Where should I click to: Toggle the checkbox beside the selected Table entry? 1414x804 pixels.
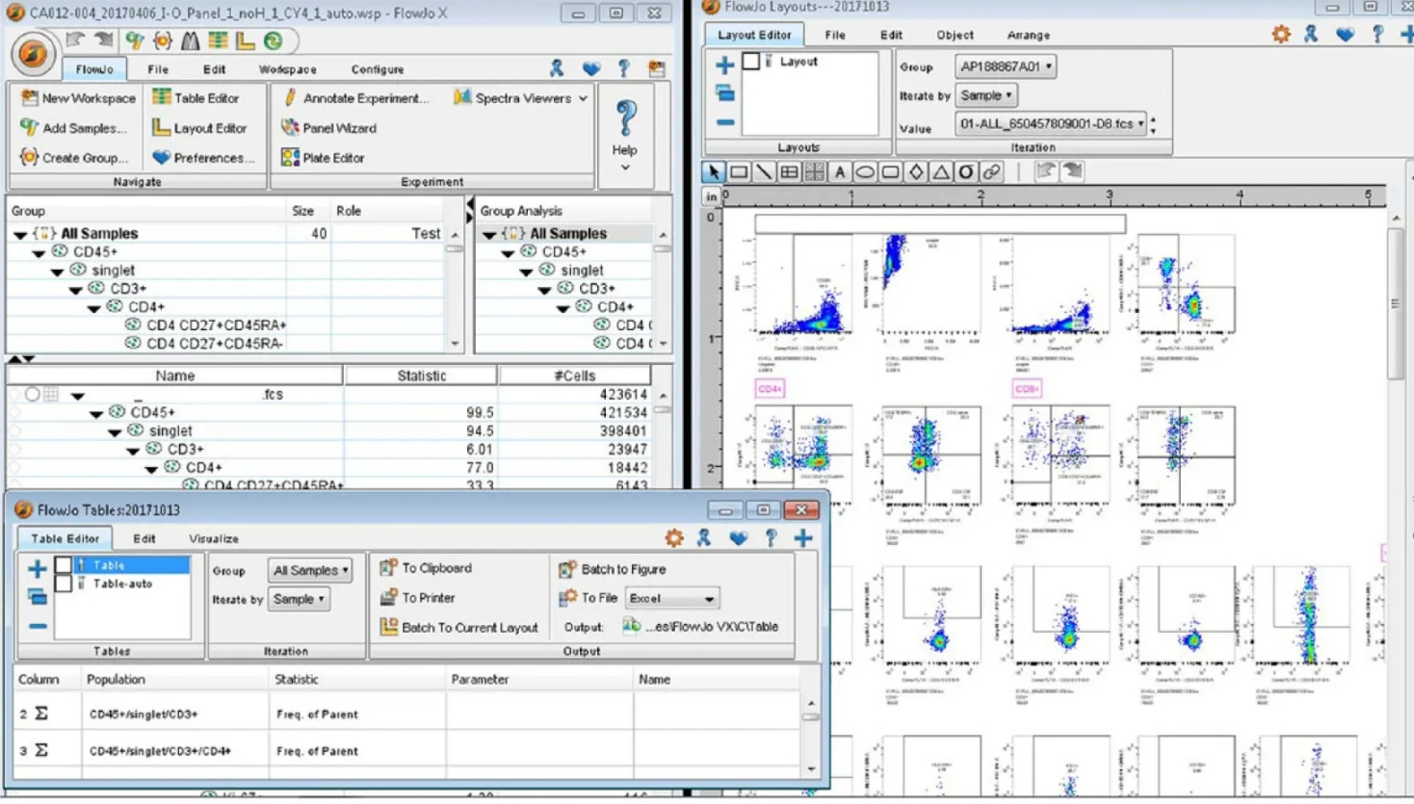click(64, 565)
